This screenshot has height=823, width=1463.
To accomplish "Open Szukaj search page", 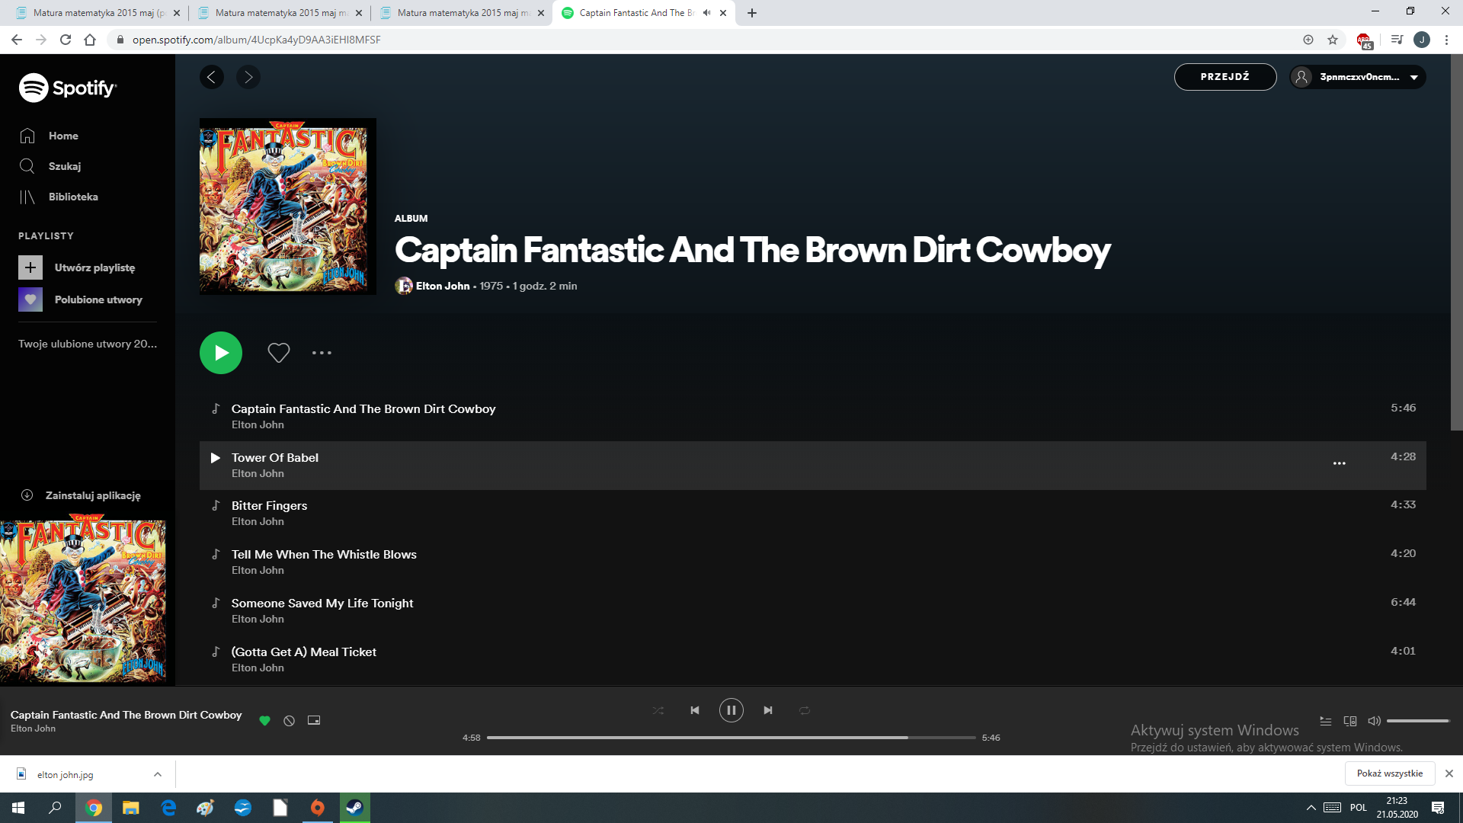I will 64,166.
